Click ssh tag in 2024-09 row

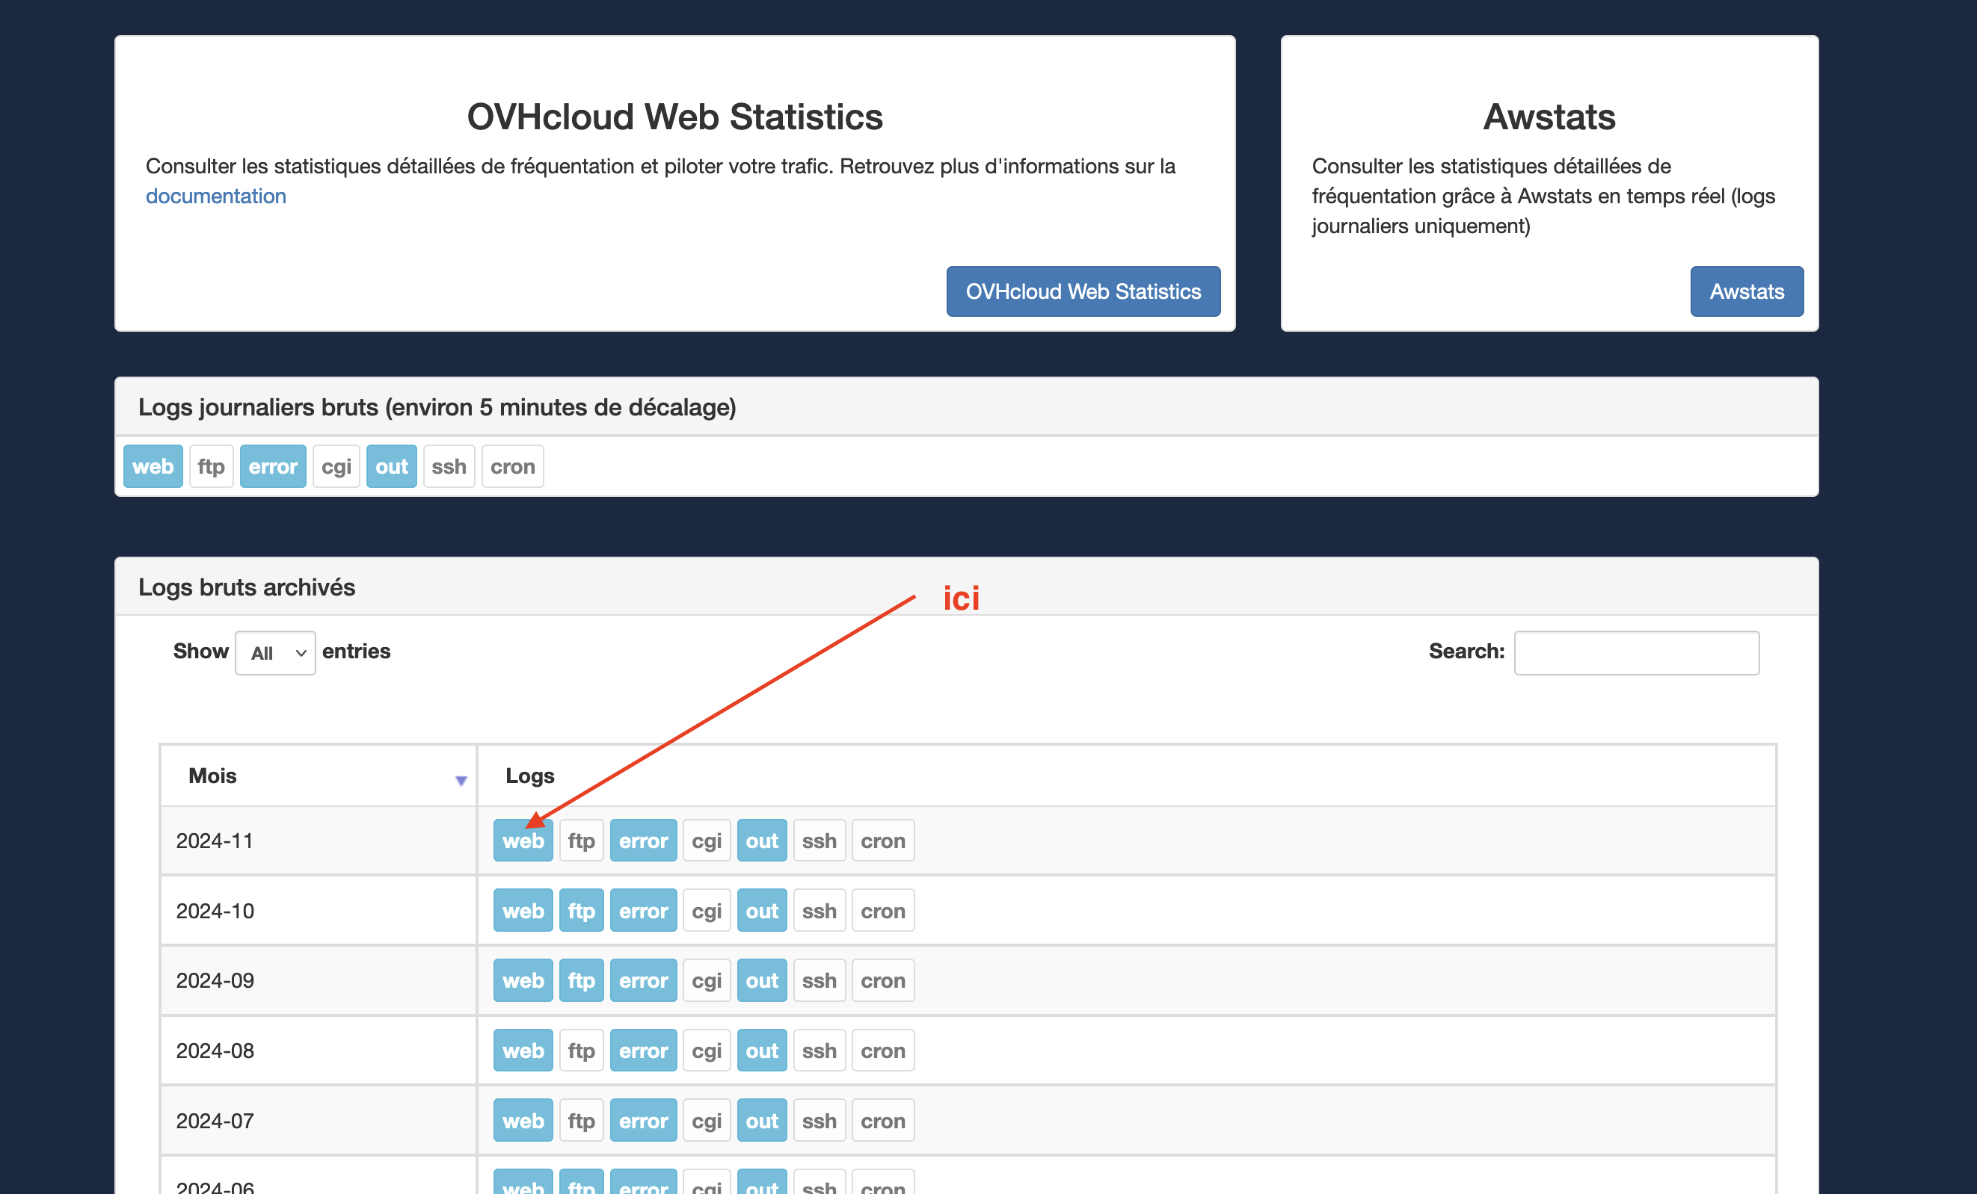819,980
